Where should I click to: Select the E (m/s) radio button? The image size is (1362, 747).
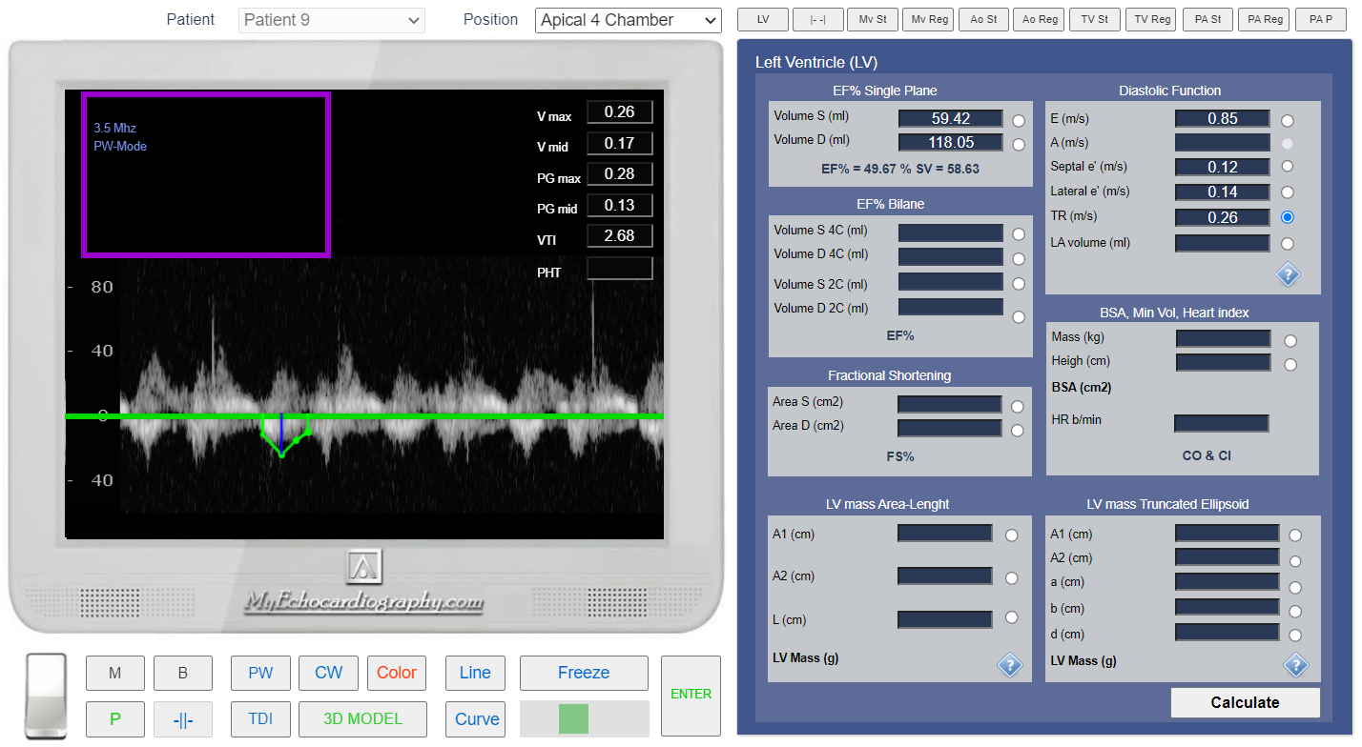click(1288, 121)
